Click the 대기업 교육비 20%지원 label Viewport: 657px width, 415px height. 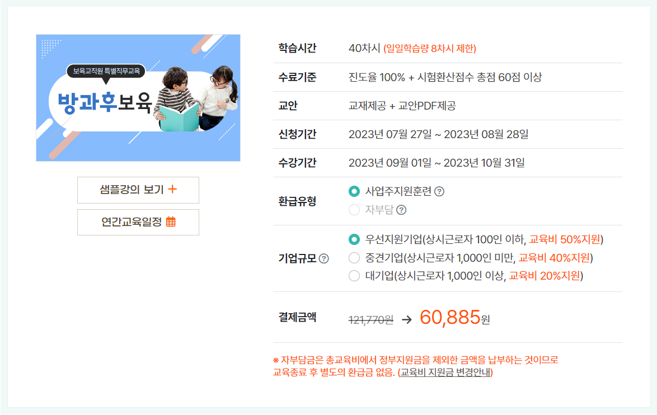tap(475, 276)
